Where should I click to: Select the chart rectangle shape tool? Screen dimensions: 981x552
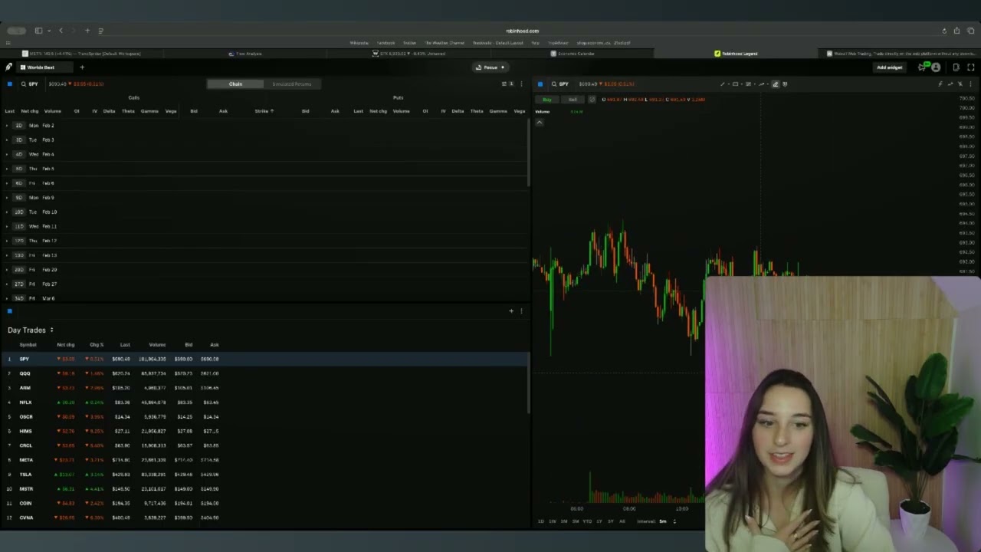[x=735, y=84]
